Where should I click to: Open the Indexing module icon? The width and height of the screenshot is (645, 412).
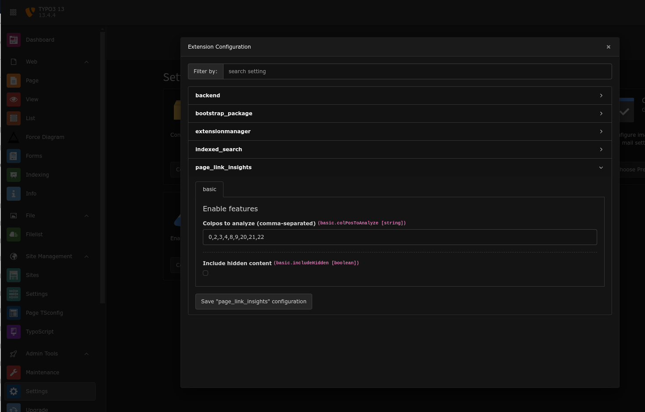pyautogui.click(x=14, y=175)
